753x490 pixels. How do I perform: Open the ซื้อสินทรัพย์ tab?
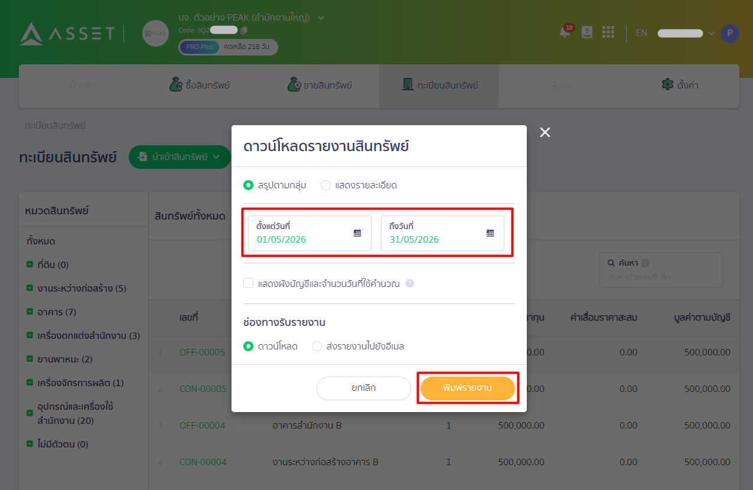(x=199, y=86)
